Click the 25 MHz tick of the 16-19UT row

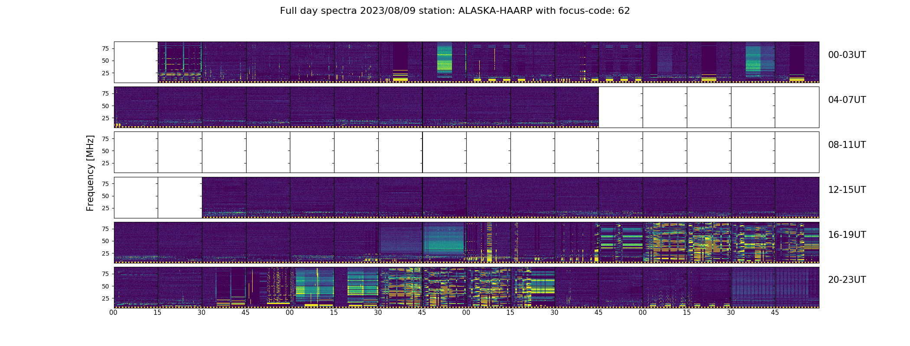[105, 253]
